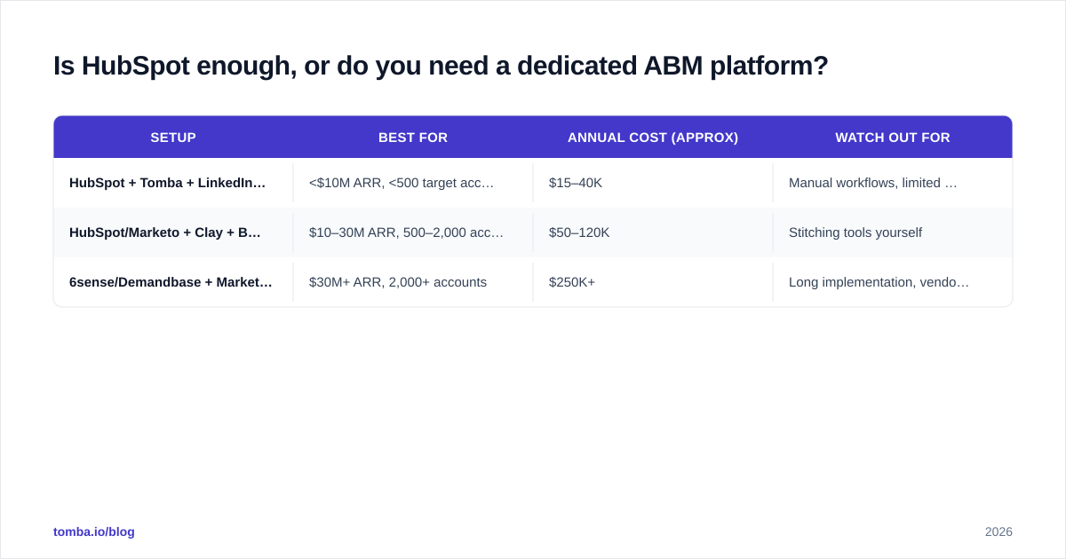Click the page title about HubSpot
The height and width of the screenshot is (559, 1066).
[x=441, y=66]
